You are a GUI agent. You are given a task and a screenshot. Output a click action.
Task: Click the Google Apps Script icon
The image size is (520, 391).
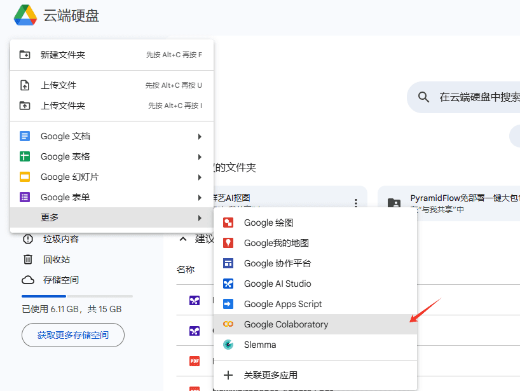point(228,304)
